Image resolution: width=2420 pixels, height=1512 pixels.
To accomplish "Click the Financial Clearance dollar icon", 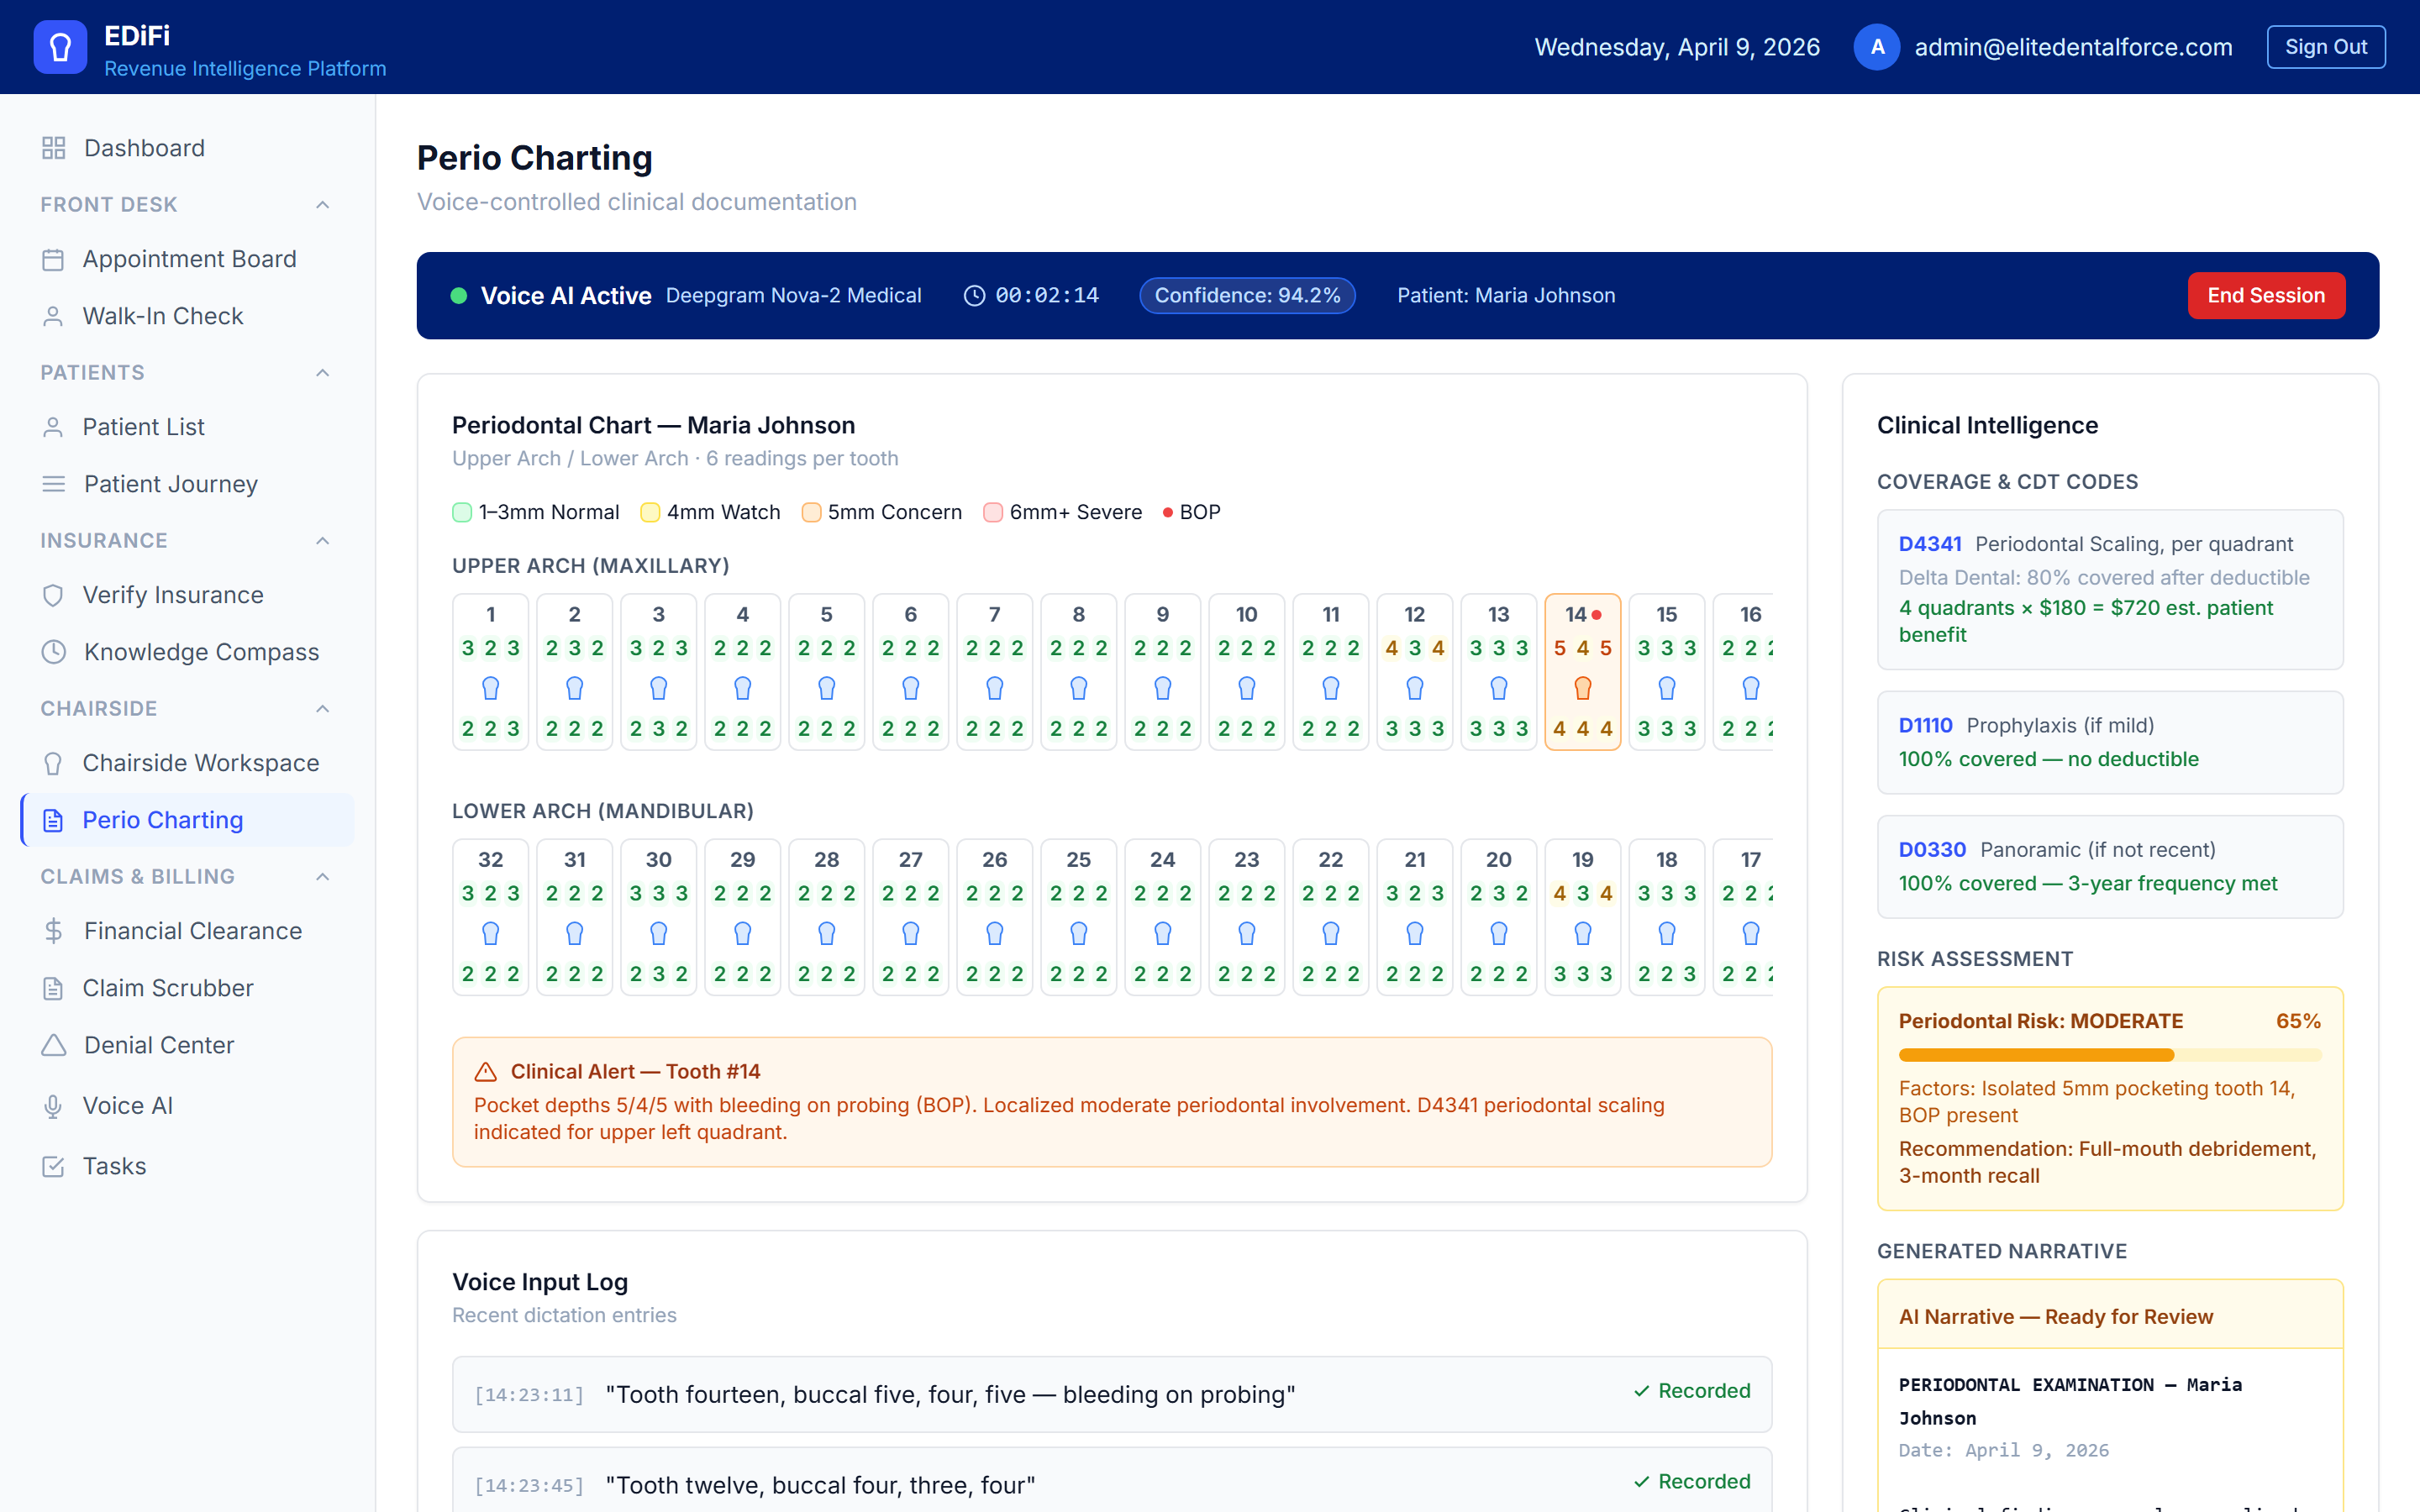I will pyautogui.click(x=53, y=930).
